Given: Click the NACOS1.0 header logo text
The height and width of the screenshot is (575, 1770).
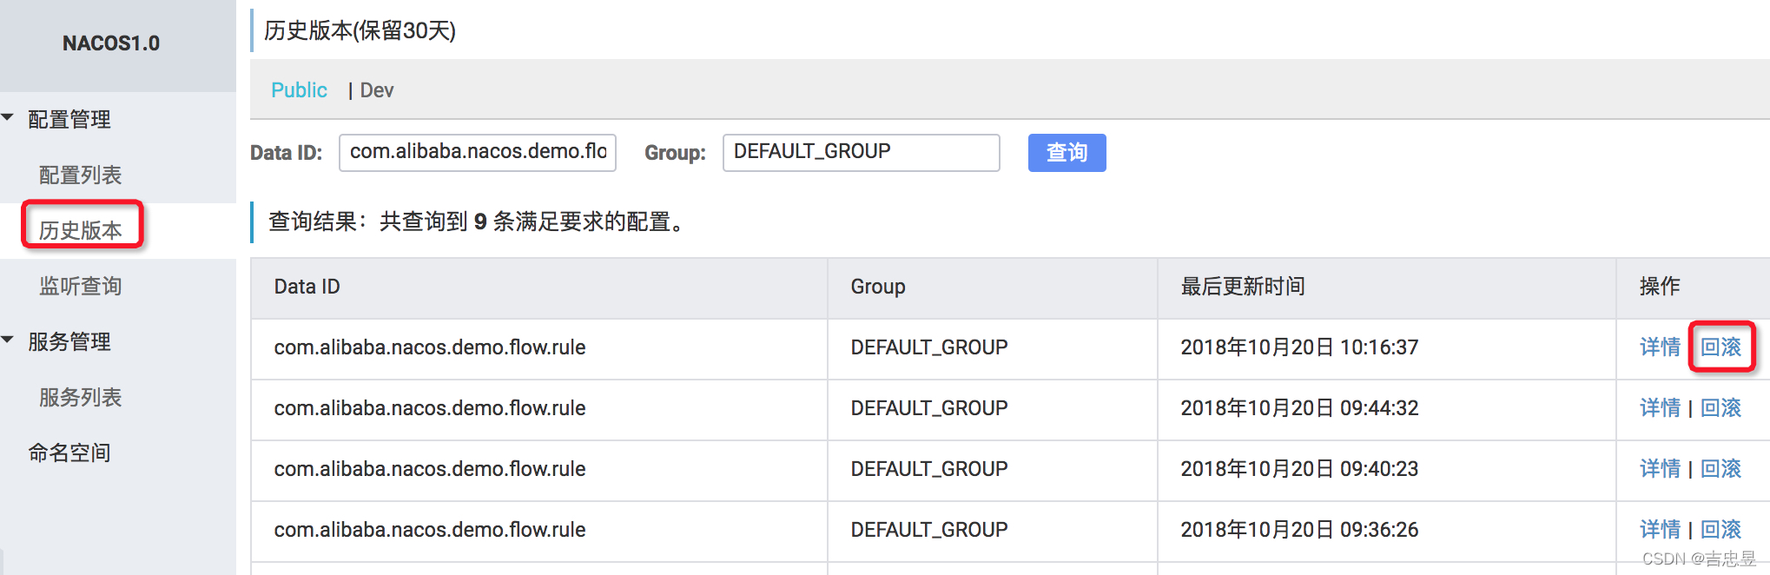Looking at the screenshot, I should [x=111, y=43].
